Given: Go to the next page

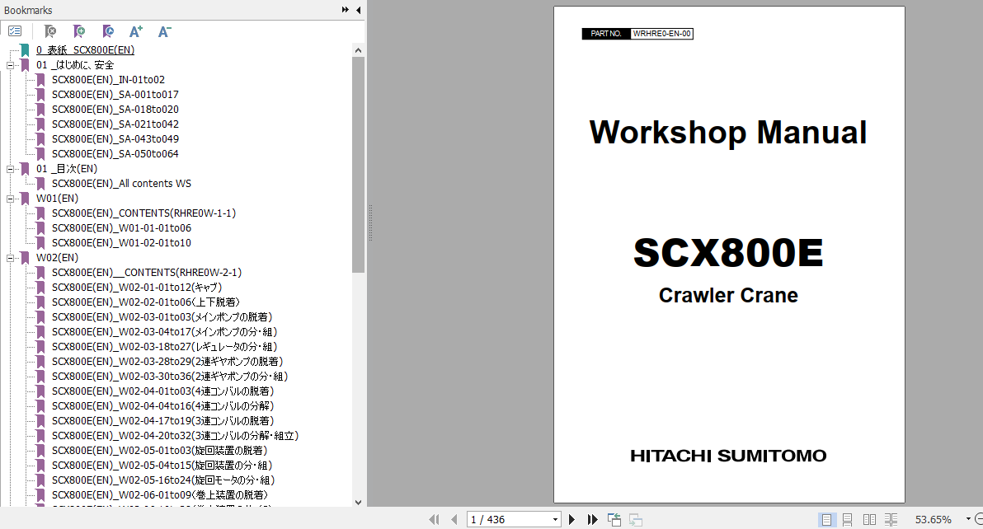Looking at the screenshot, I should (572, 519).
